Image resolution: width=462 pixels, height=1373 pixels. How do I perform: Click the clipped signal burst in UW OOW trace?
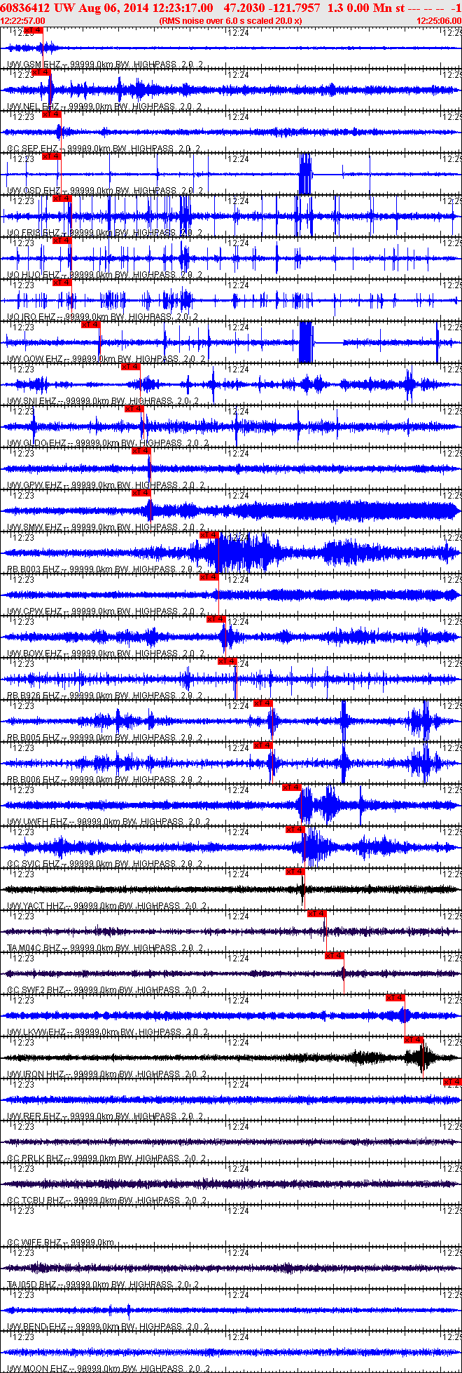[306, 342]
